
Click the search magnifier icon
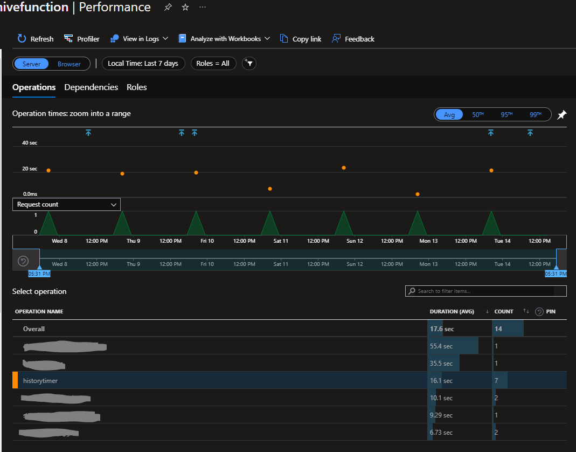(412, 291)
